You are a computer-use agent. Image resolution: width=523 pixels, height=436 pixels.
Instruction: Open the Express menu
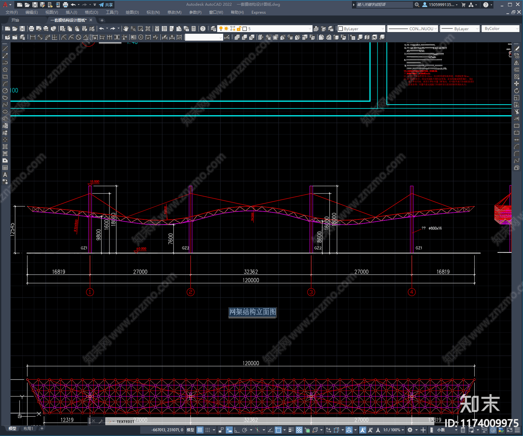coord(259,12)
